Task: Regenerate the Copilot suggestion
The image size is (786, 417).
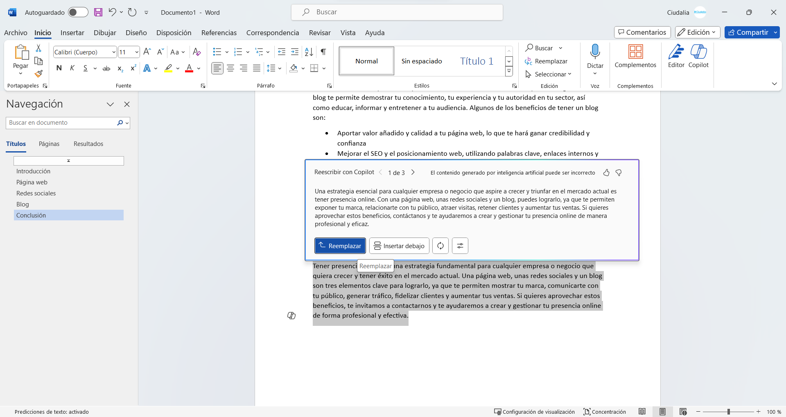Action: click(x=440, y=246)
